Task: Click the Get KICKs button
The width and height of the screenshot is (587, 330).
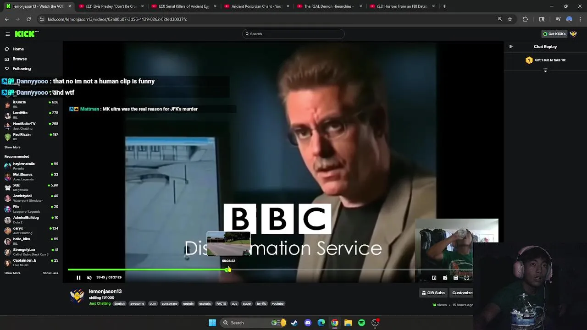Action: (554, 34)
